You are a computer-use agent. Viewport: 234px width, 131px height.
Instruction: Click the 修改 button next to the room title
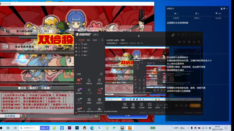click(123, 40)
